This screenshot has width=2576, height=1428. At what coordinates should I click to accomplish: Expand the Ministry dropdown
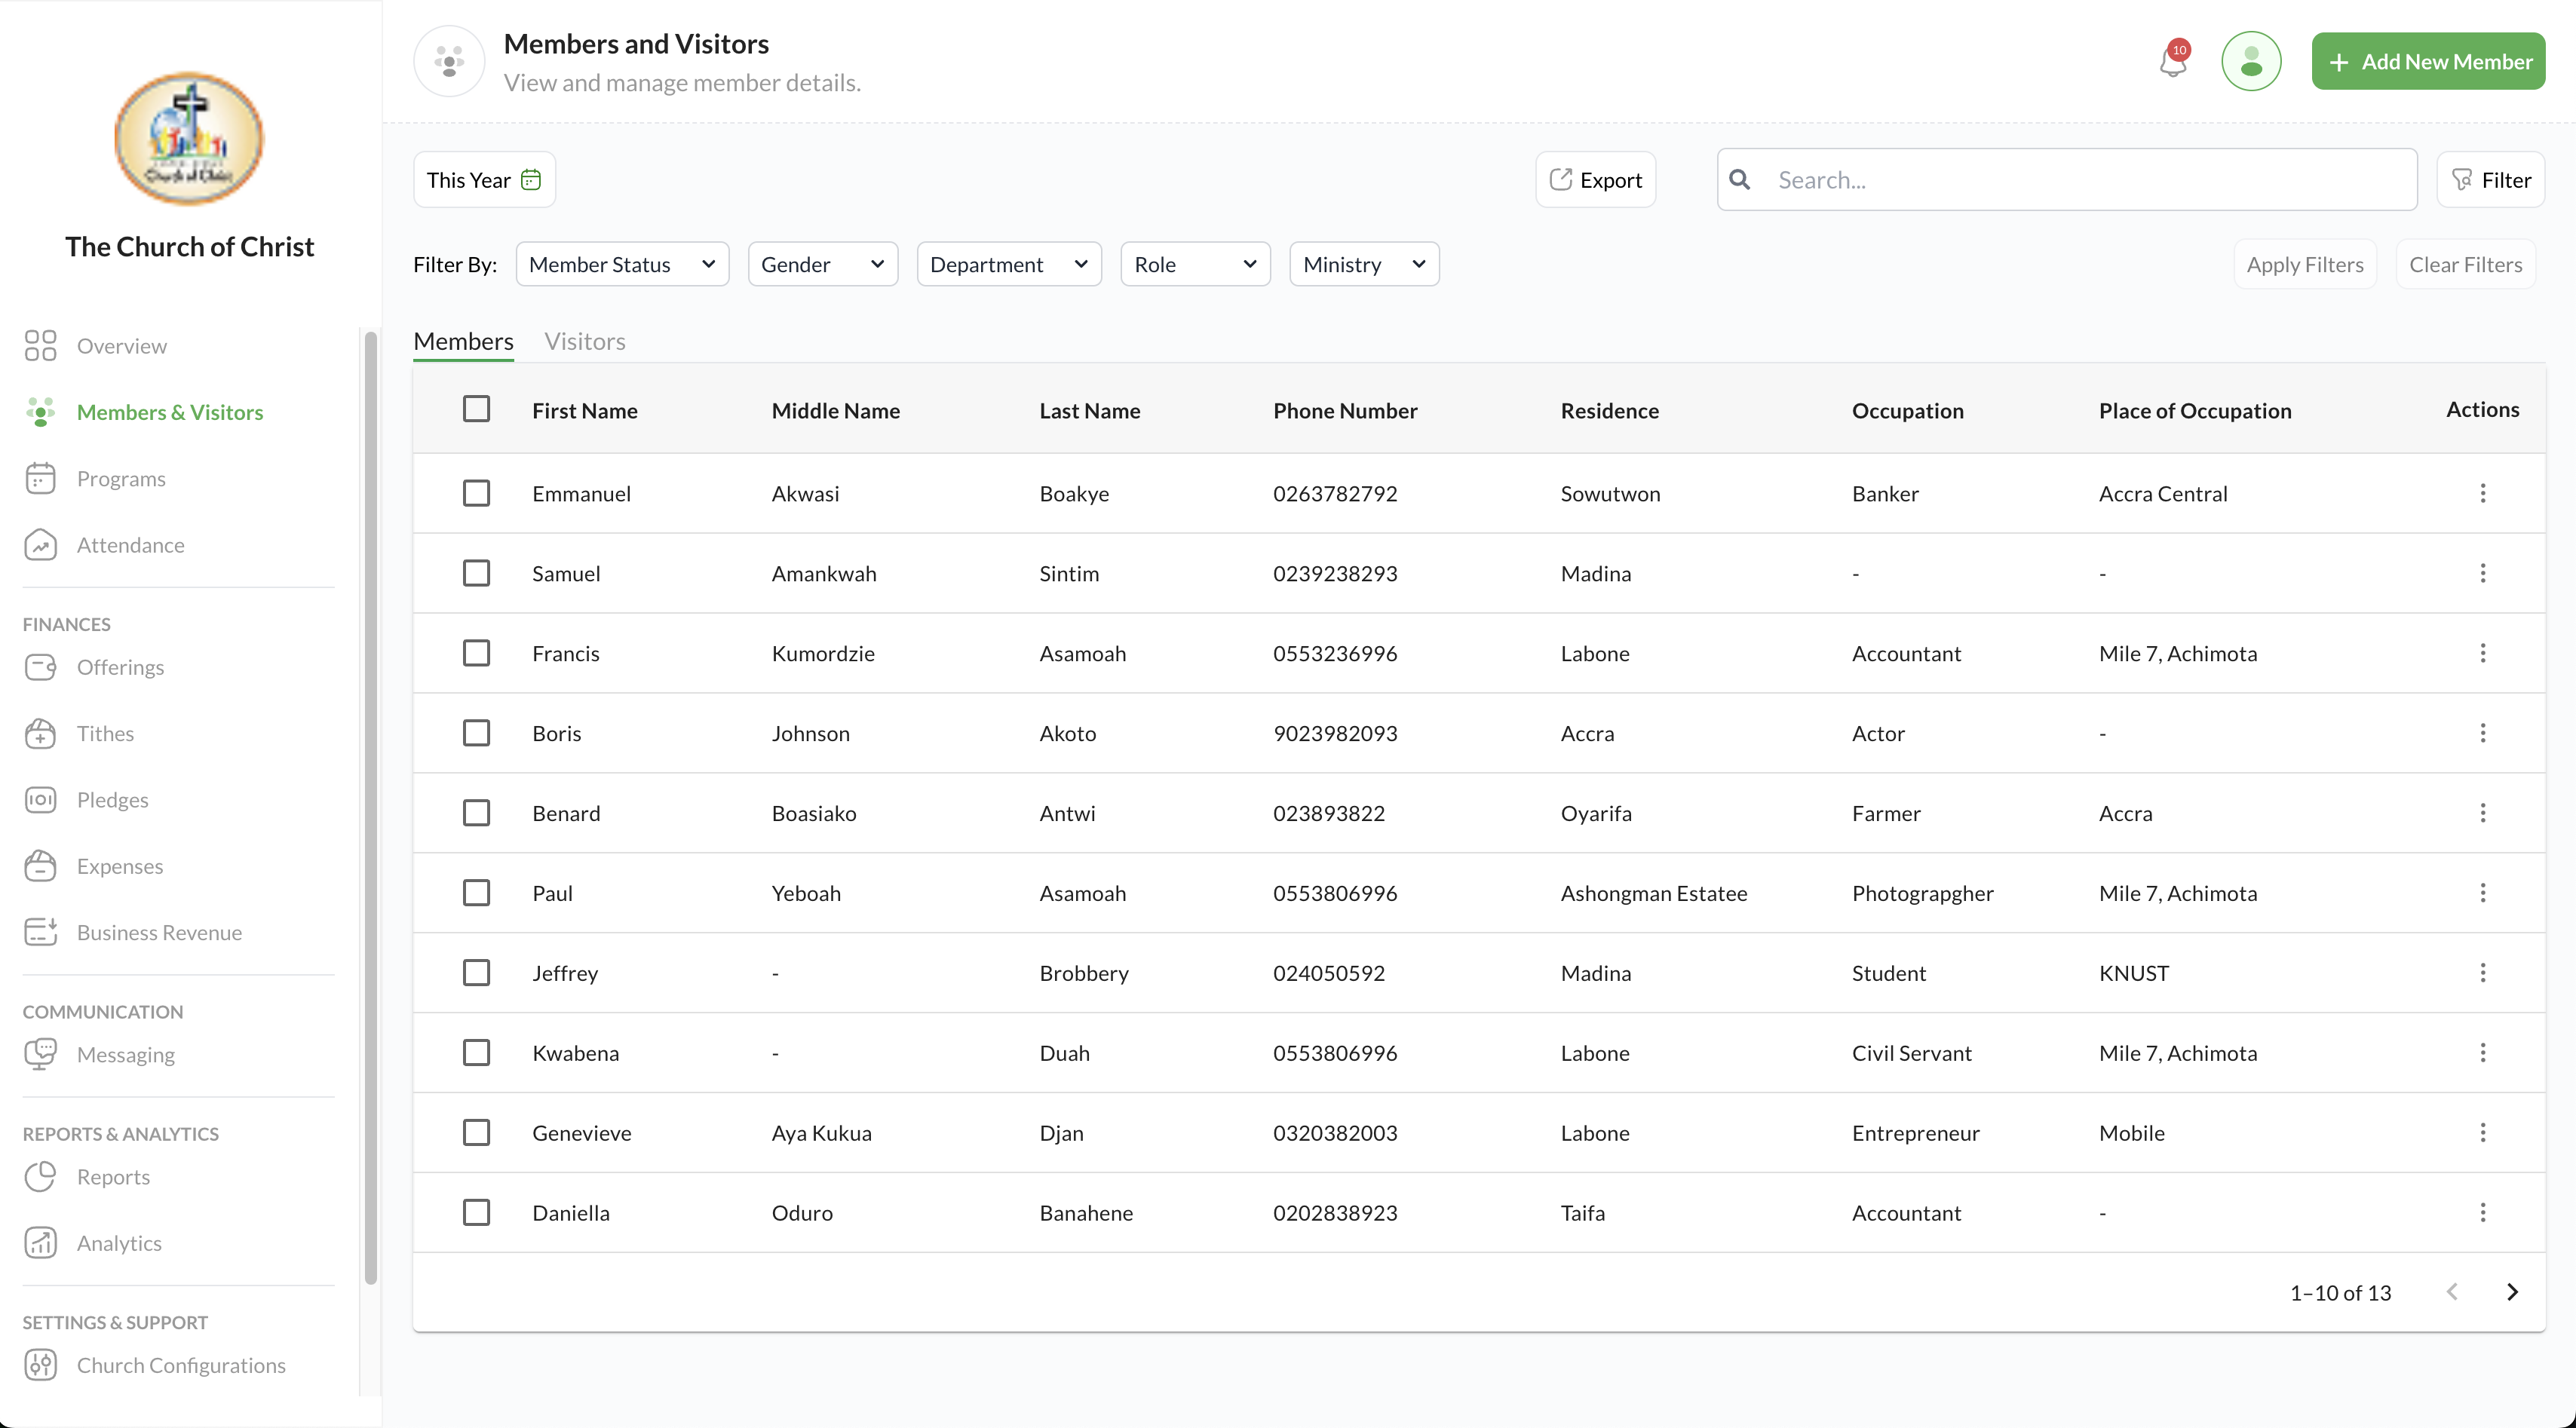(x=1364, y=264)
